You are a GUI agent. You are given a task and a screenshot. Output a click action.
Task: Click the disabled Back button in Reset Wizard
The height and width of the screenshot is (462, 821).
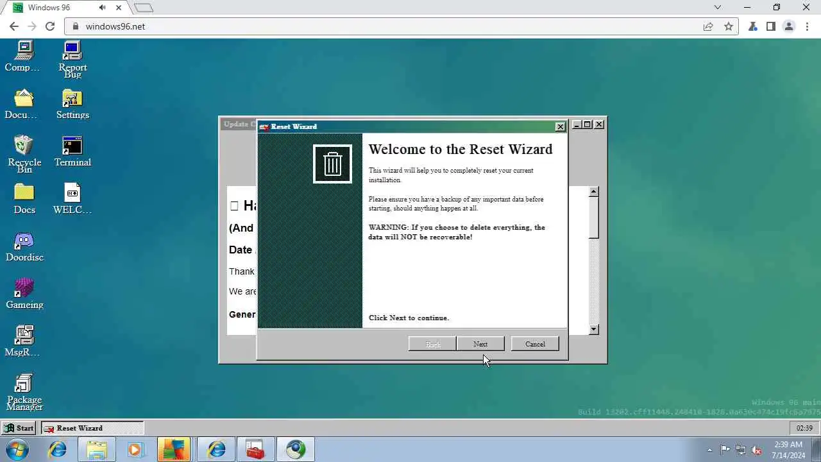click(433, 344)
